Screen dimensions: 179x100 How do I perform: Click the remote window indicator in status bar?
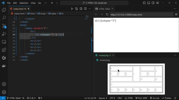pos(3,98)
